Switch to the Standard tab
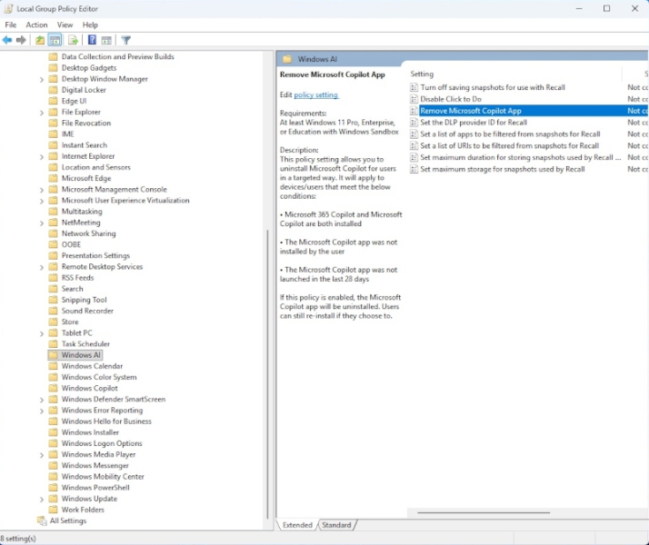 coord(336,525)
